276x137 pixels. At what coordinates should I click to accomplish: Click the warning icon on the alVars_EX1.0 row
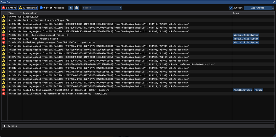(x=4, y=17)
